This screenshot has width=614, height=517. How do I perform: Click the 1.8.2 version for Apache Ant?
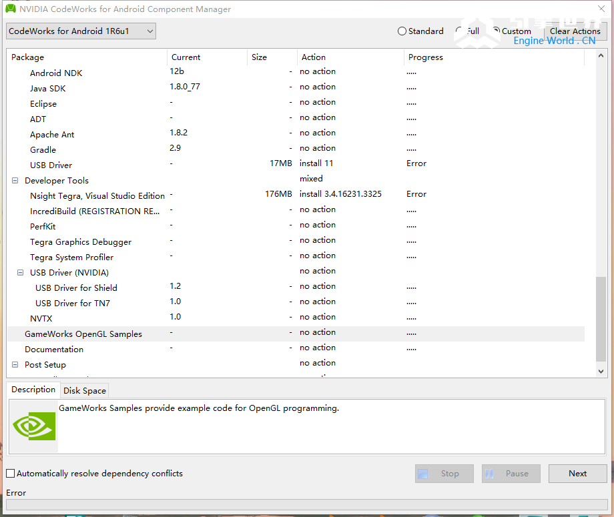[179, 133]
